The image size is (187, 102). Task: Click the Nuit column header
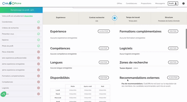tap(103, 86)
